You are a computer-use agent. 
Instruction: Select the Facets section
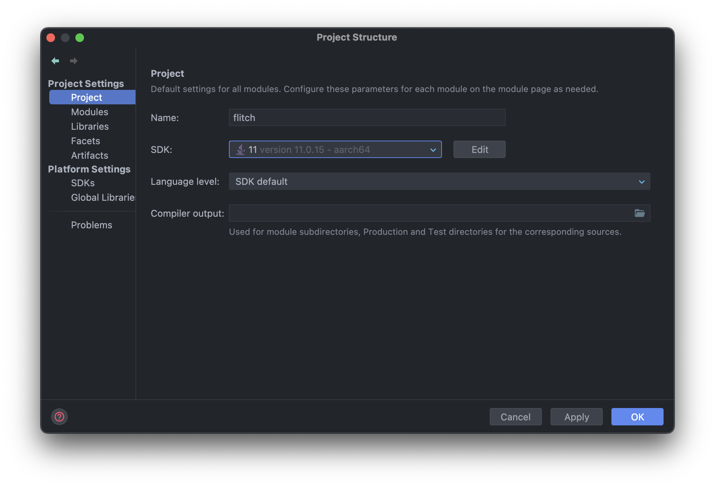[85, 140]
